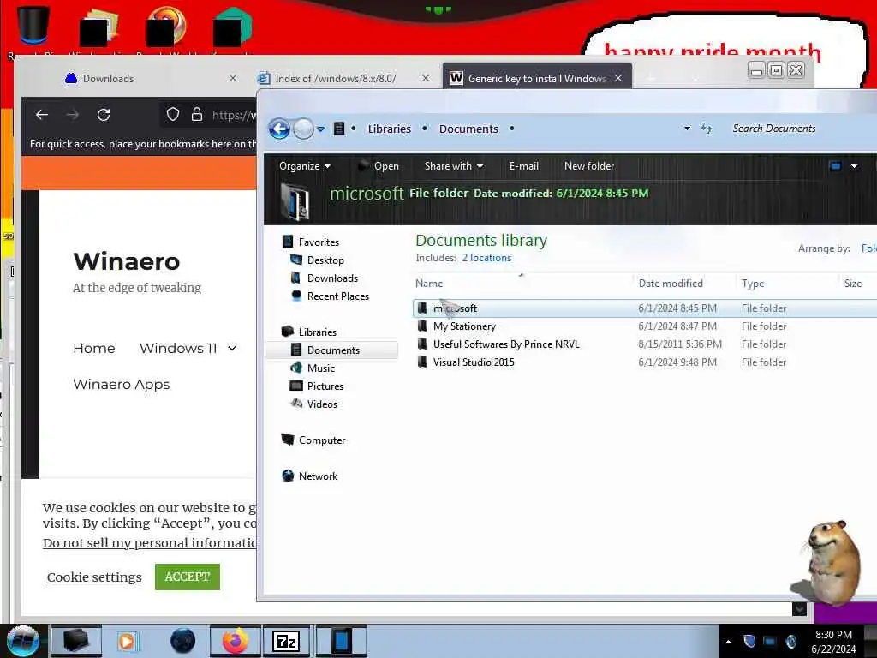Open the view options dropdown arrow

[854, 166]
